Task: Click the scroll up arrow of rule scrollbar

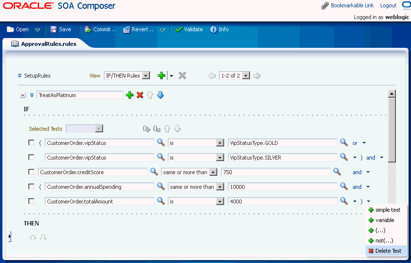Action: click(x=392, y=94)
